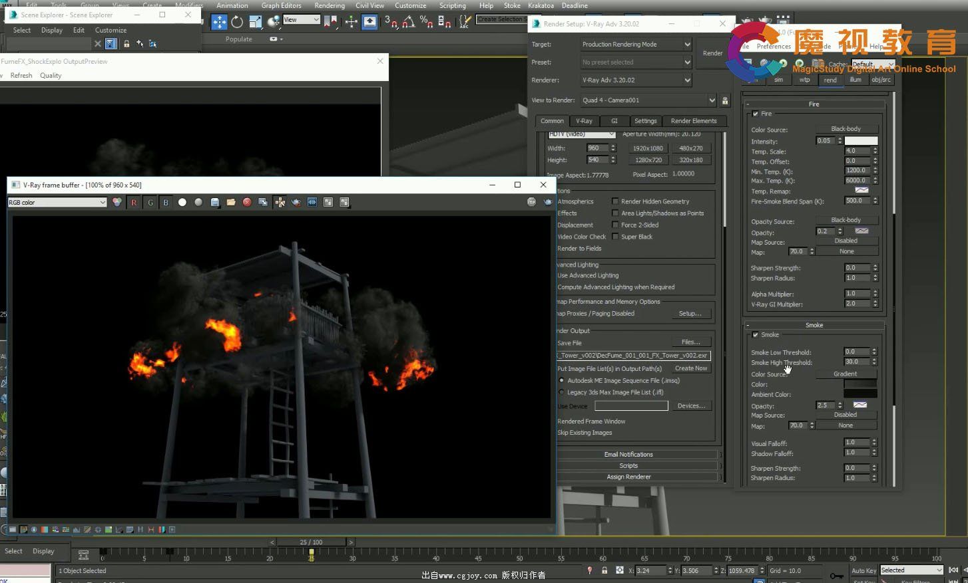
Task: Switch to the illum tab in FumeFX
Action: [855, 80]
